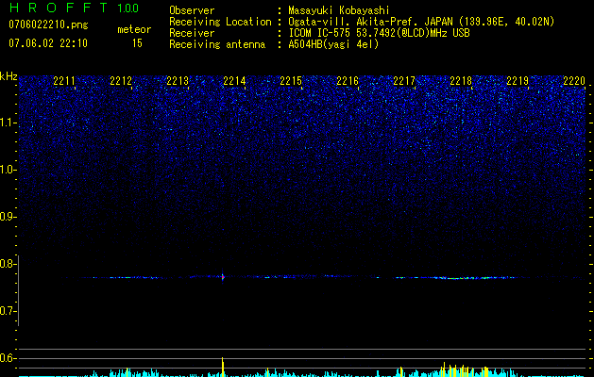Click the A504HB(yagi 4el) antenna text

pyautogui.click(x=333, y=44)
